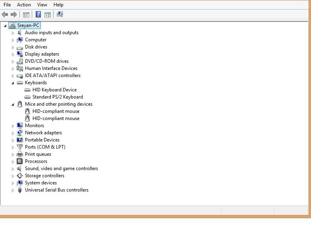Select the HID Keyboard Device entry
This screenshot has height=244, width=311.
coord(54,90)
